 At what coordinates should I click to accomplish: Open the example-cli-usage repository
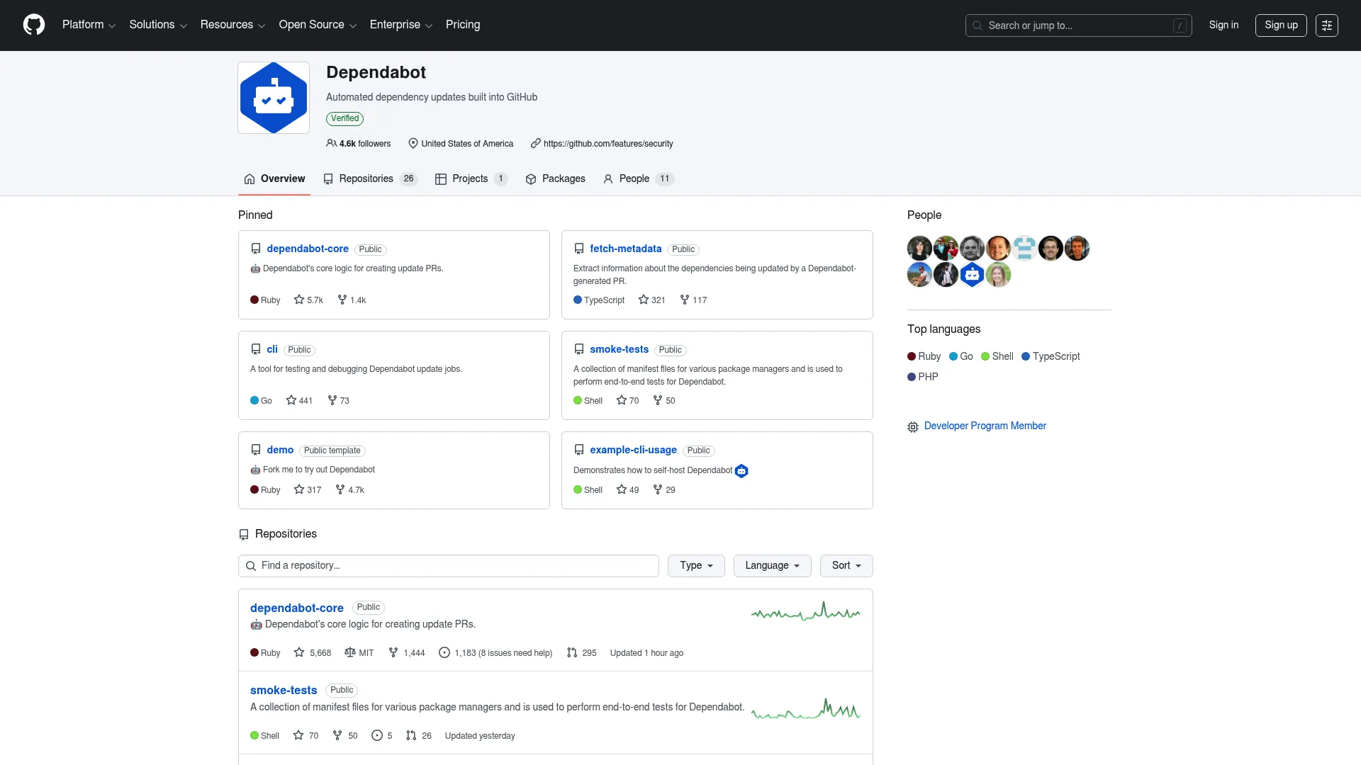pos(633,450)
